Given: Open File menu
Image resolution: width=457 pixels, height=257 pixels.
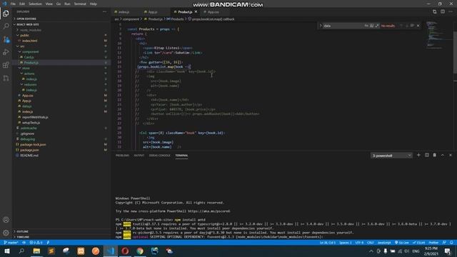Looking at the screenshot, I should [13, 4].
